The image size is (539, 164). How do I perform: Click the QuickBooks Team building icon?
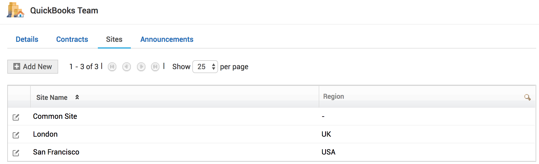tap(15, 10)
